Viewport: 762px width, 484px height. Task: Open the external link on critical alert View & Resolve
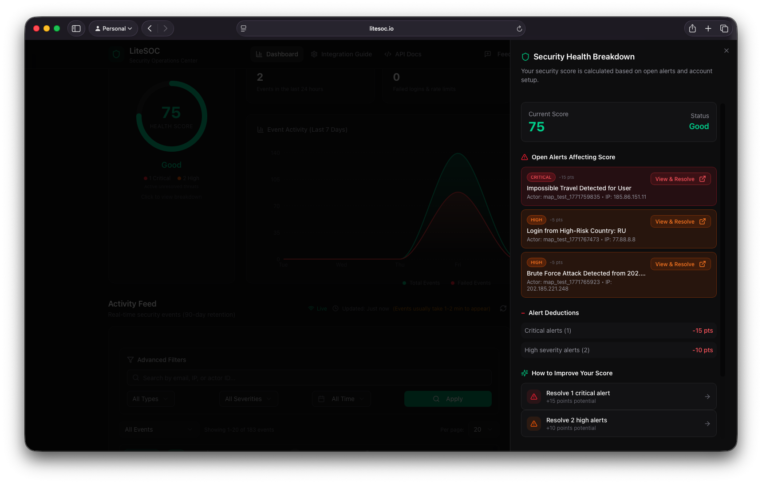coord(703,179)
